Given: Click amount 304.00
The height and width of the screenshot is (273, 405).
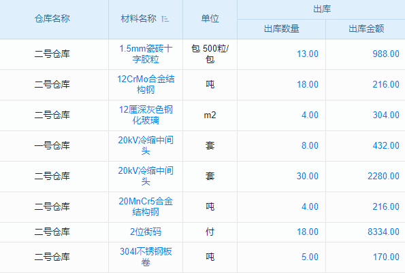Looking at the screenshot, I should tap(386, 115).
